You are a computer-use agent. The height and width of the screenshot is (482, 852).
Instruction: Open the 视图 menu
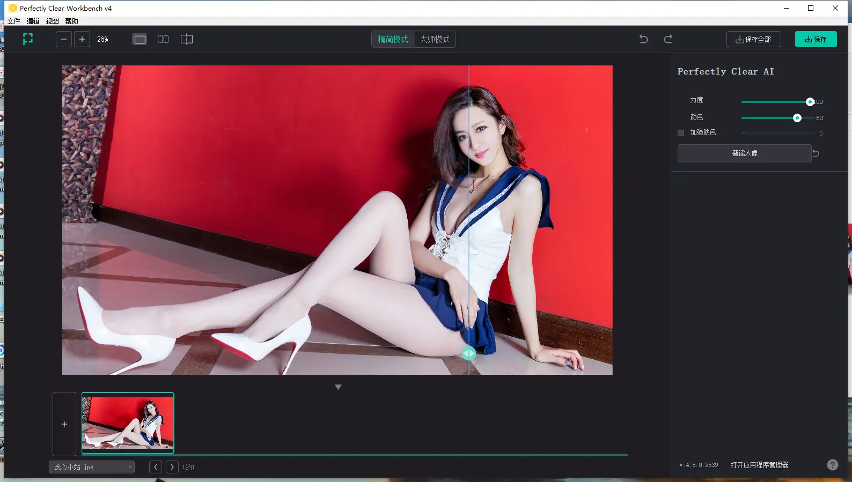click(53, 21)
